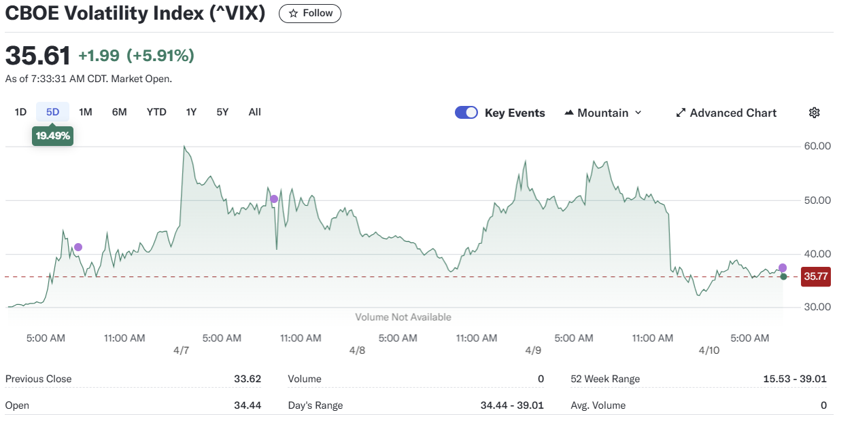This screenshot has height=423, width=852.
Task: Open chart settings gear icon
Action: point(814,113)
